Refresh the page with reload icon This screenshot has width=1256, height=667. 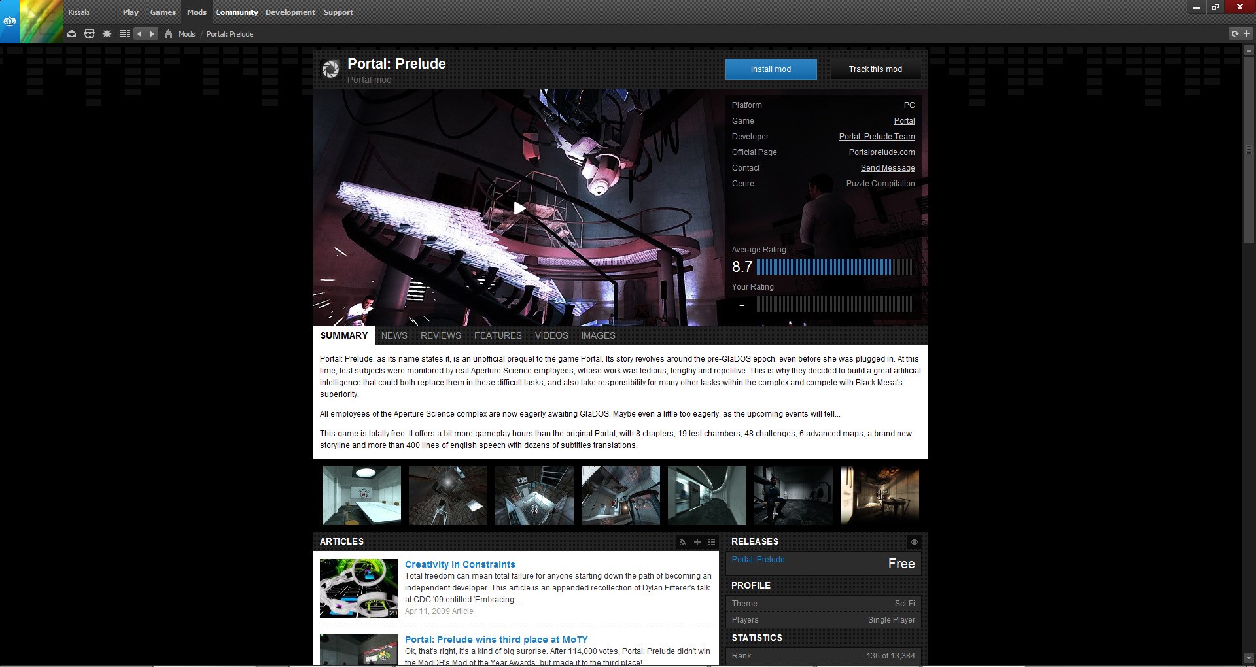tap(1234, 34)
